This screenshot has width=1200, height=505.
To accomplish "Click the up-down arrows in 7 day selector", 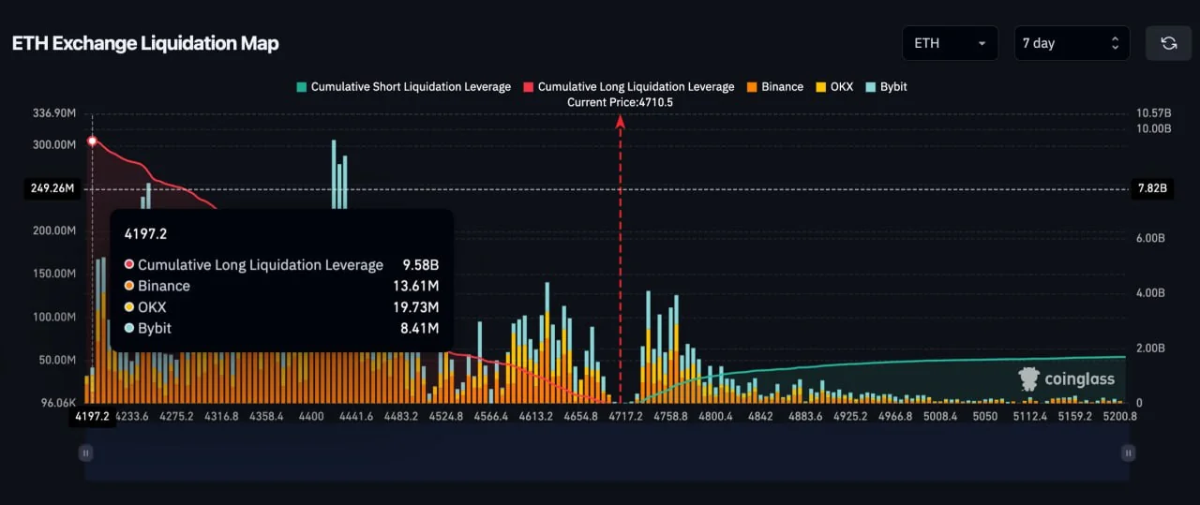I will [x=1115, y=43].
